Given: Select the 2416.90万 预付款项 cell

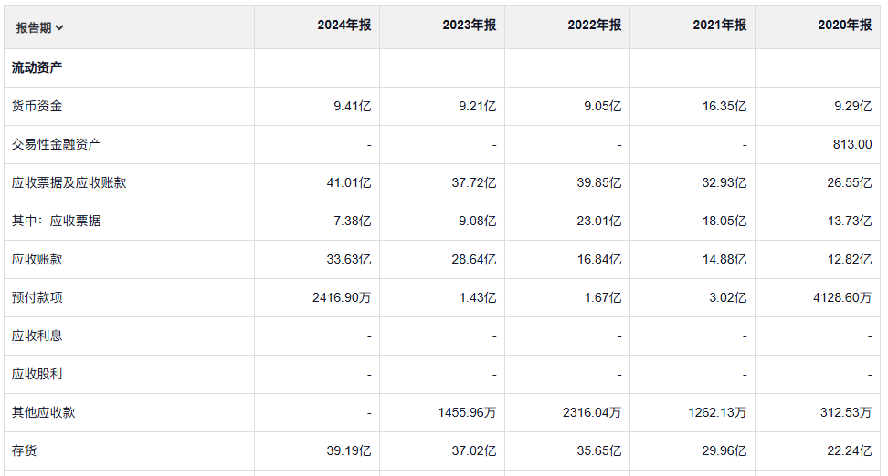Looking at the screenshot, I should [x=342, y=297].
